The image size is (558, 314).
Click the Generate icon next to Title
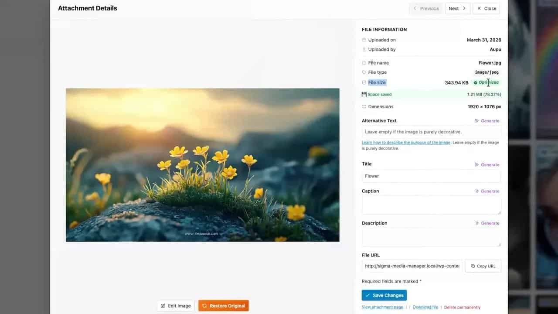pyautogui.click(x=476, y=164)
